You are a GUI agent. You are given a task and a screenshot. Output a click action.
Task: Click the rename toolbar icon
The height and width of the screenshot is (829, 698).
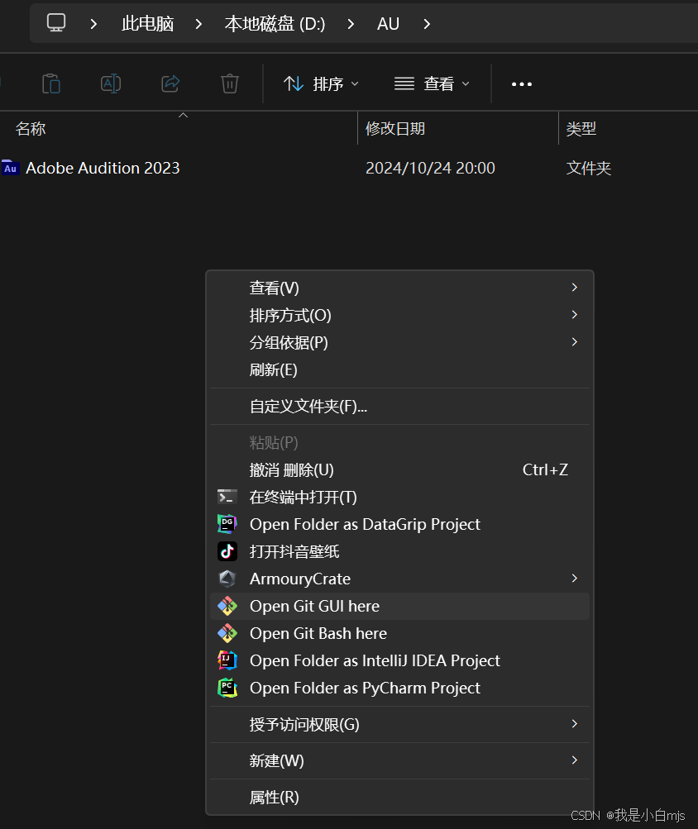(111, 83)
